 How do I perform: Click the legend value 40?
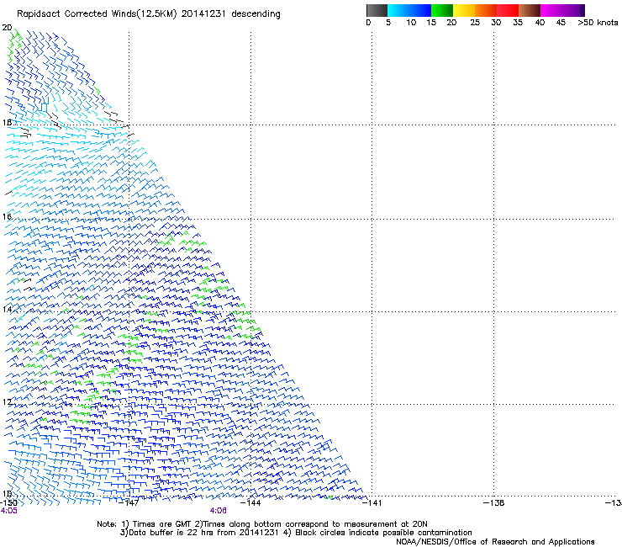point(540,23)
